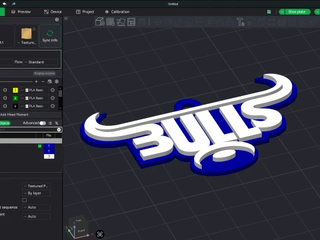320x240 pixels.
Task: Click into the object search field
Action: pos(28,129)
